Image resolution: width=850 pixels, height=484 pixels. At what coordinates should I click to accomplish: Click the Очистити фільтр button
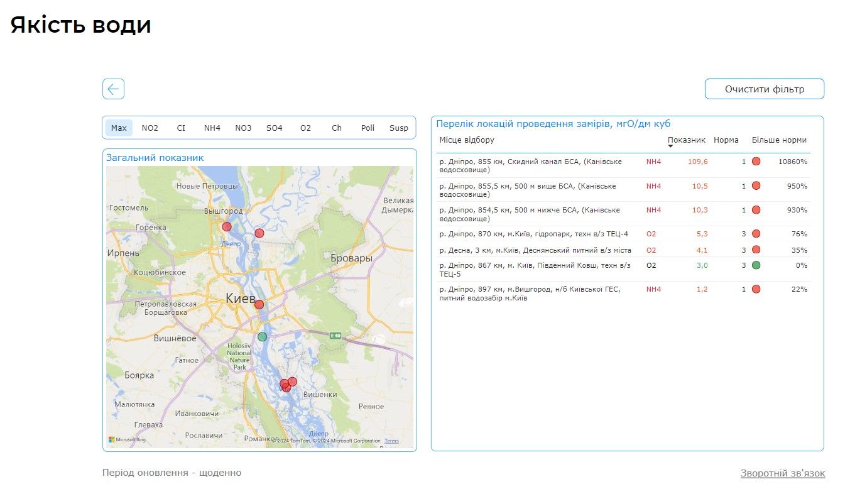tap(764, 89)
